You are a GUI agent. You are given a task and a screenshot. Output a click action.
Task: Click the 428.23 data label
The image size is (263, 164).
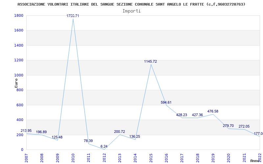[181, 115]
